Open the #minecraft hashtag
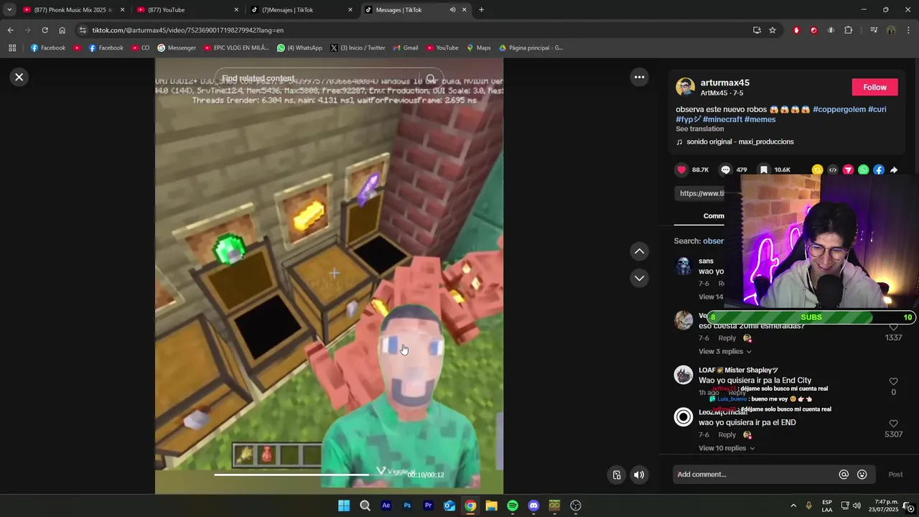Image resolution: width=919 pixels, height=517 pixels. 722,119
